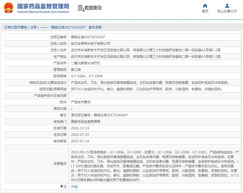The width and height of the screenshot is (243, 193).
Task: Click the 数据查询 heading text
Action: coord(93,8)
